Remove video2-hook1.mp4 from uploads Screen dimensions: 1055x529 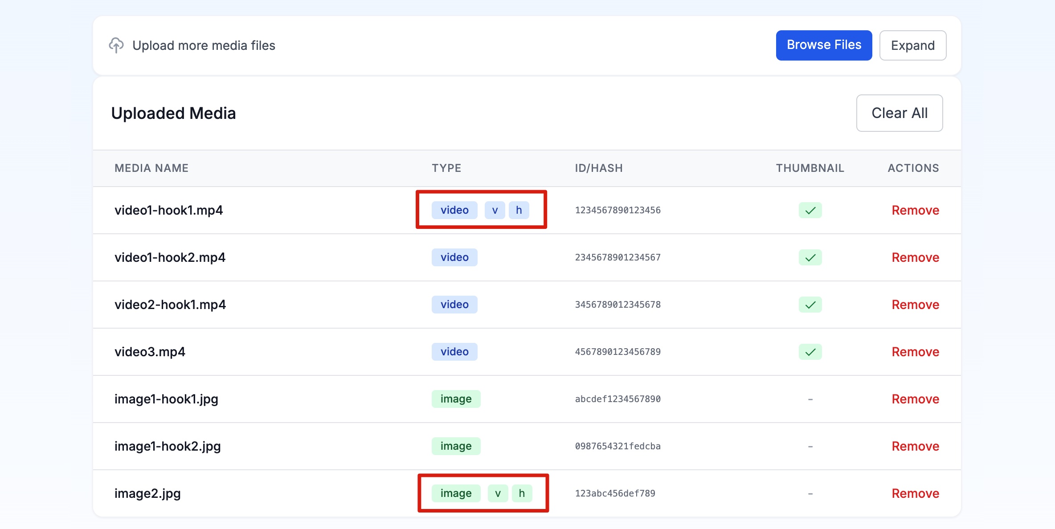[x=915, y=305]
